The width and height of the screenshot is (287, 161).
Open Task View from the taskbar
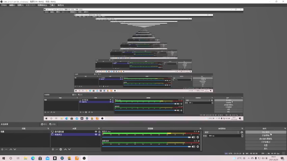click(x=18, y=158)
